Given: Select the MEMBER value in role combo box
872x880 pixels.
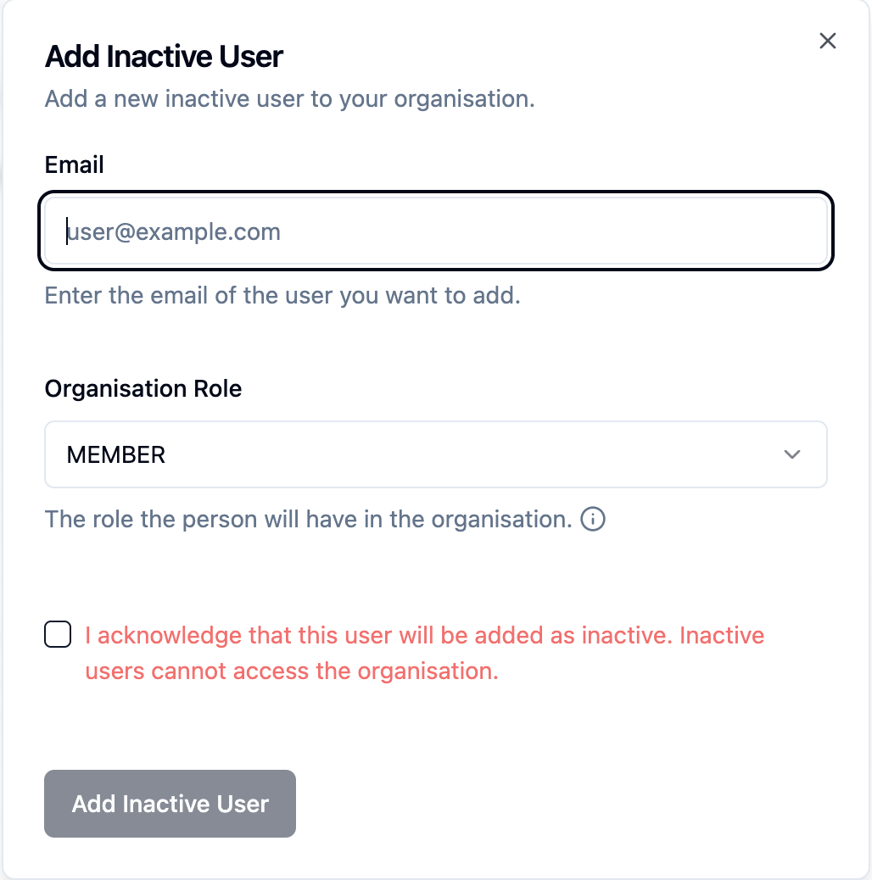Looking at the screenshot, I should tap(116, 455).
